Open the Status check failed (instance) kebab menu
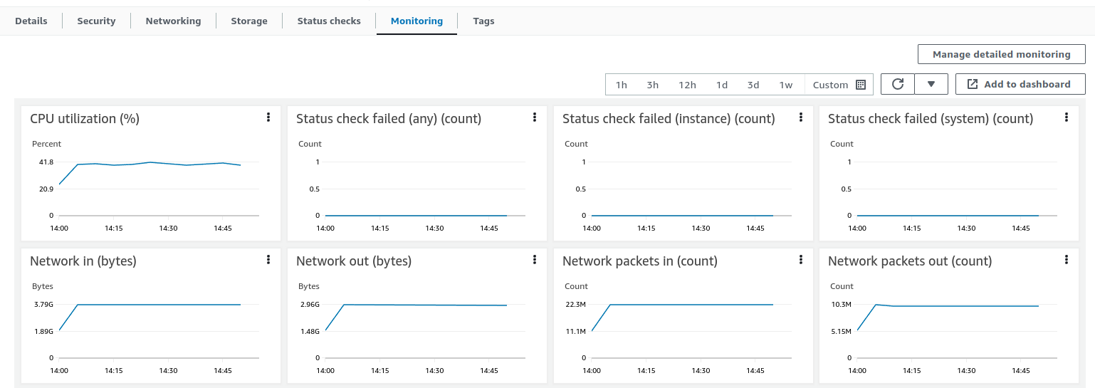1095x388 pixels. 801,117
